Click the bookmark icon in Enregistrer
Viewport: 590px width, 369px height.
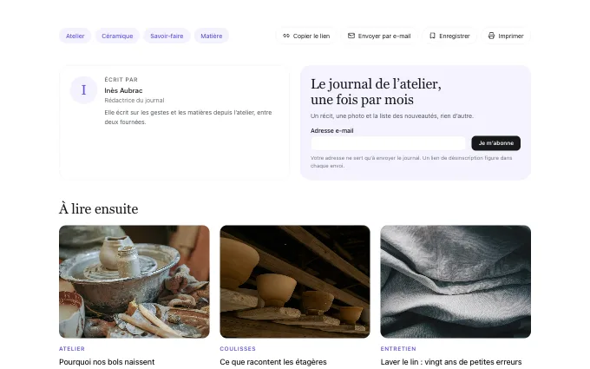432,36
